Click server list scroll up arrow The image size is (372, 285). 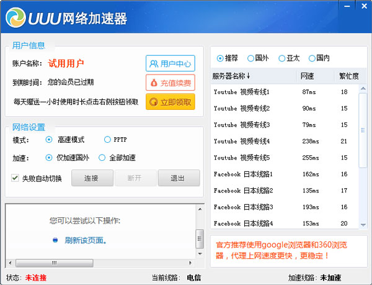(363, 88)
